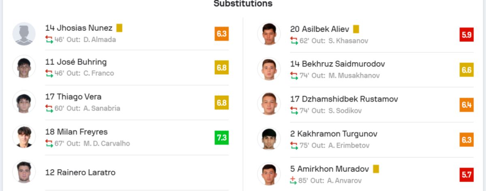Open player page for Rainero Laratro
This screenshot has width=486, height=191.
pyautogui.click(x=80, y=172)
